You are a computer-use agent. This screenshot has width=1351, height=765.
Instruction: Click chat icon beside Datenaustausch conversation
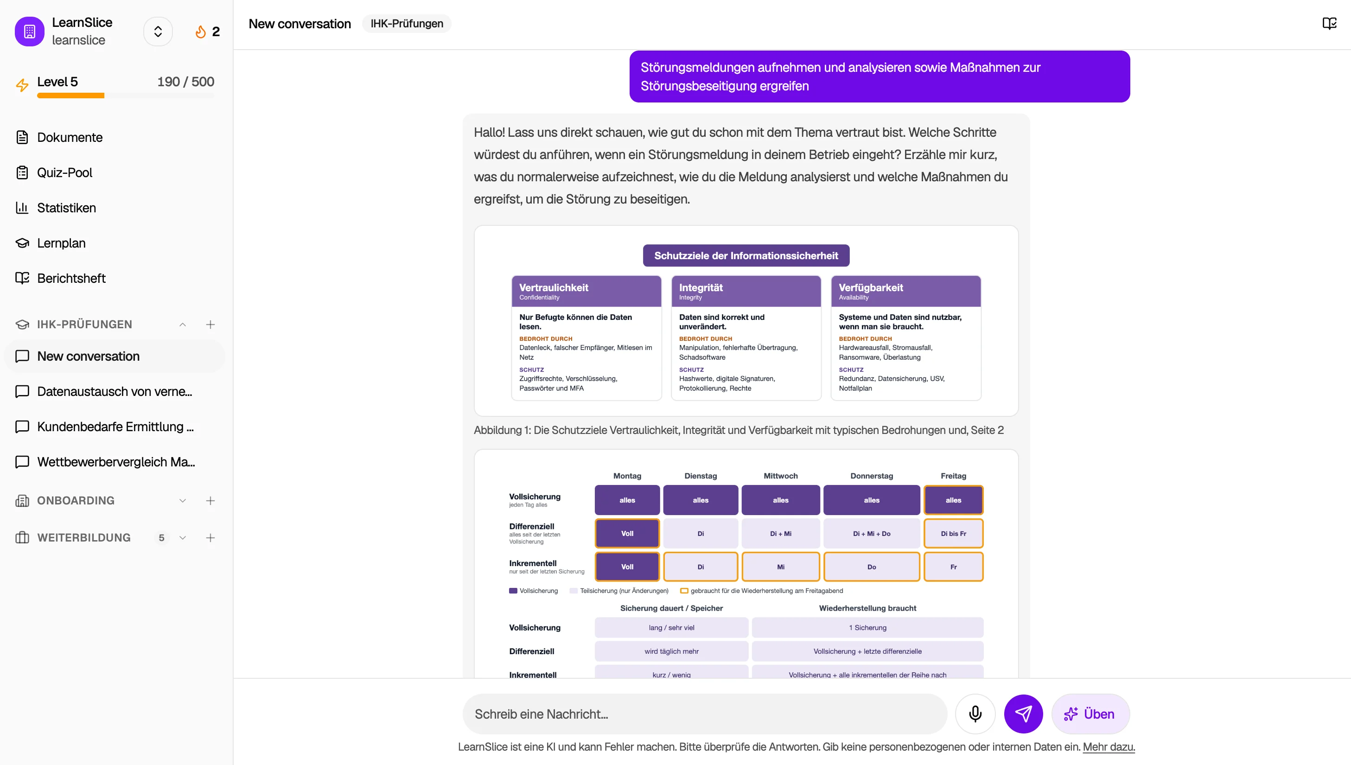[x=22, y=391]
